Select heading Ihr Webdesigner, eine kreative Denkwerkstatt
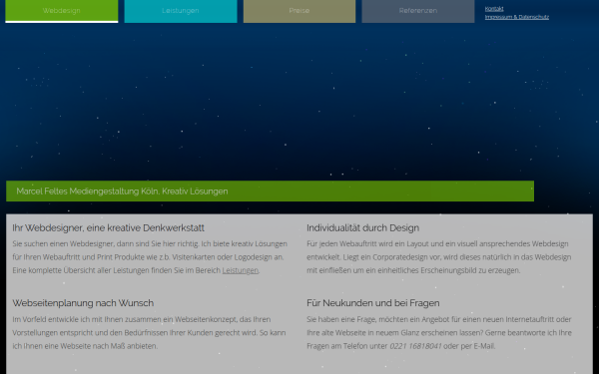Image resolution: width=599 pixels, height=374 pixels. coord(108,227)
